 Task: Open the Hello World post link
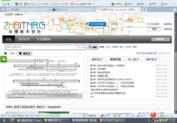click(111, 79)
